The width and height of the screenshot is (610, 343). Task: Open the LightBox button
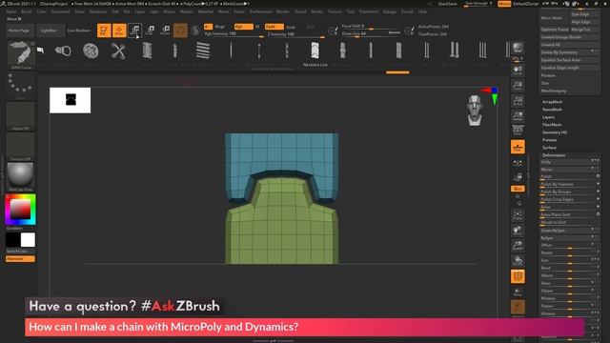50,30
